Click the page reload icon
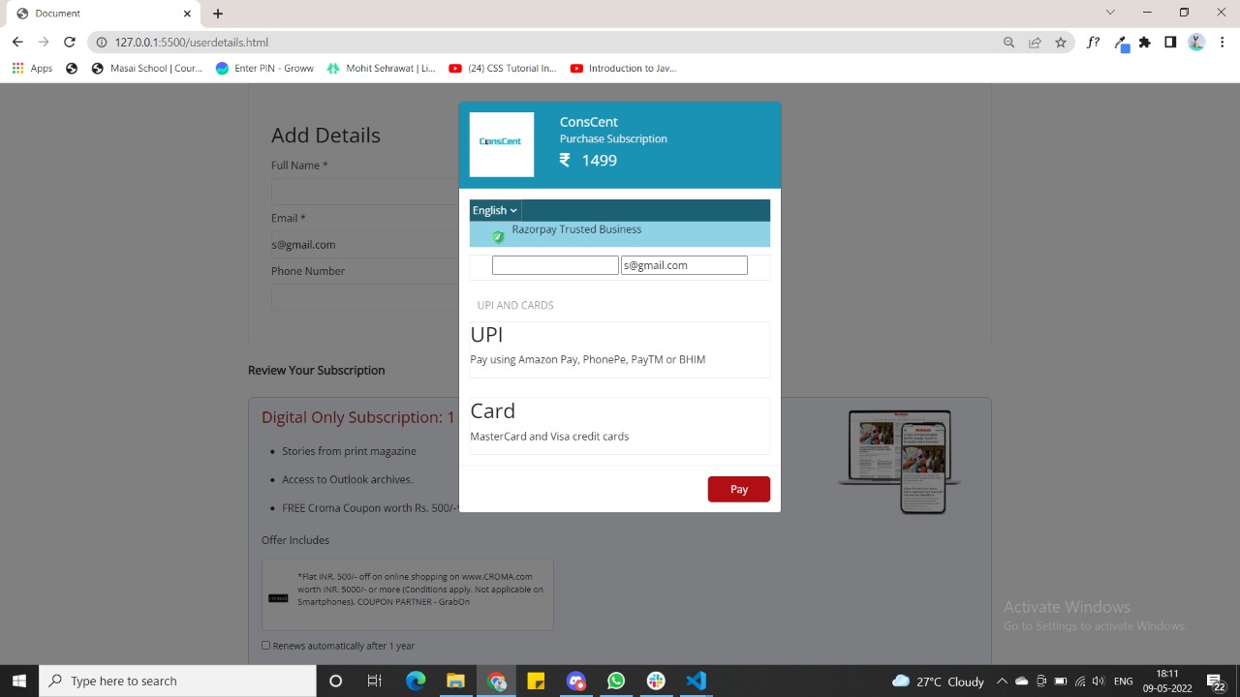This screenshot has height=697, width=1240. point(68,42)
